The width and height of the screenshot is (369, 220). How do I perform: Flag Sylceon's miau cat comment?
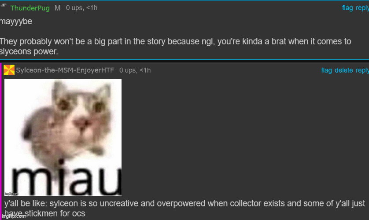coord(326,70)
